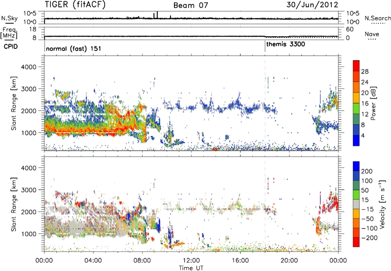Click the 'Power [dB]' color bar label
391x271 pixels.
[x=373, y=103]
